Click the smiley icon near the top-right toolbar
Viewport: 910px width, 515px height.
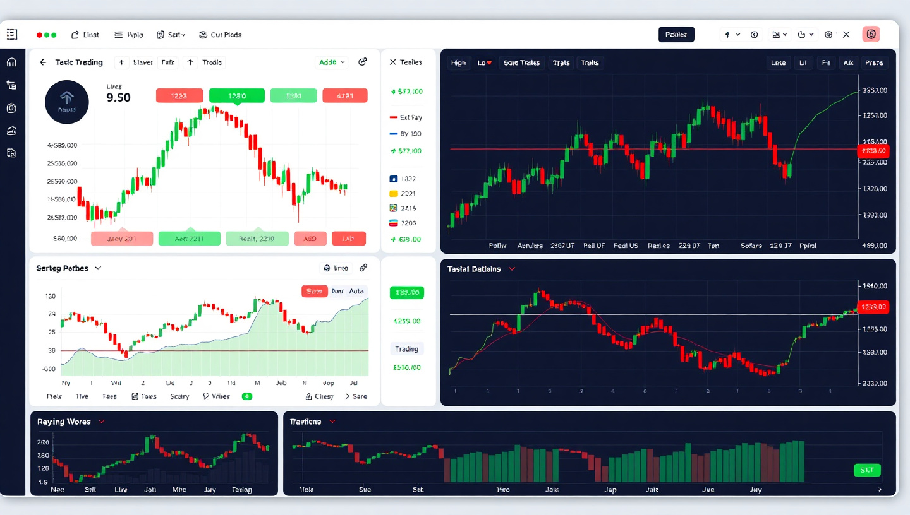[x=828, y=35]
